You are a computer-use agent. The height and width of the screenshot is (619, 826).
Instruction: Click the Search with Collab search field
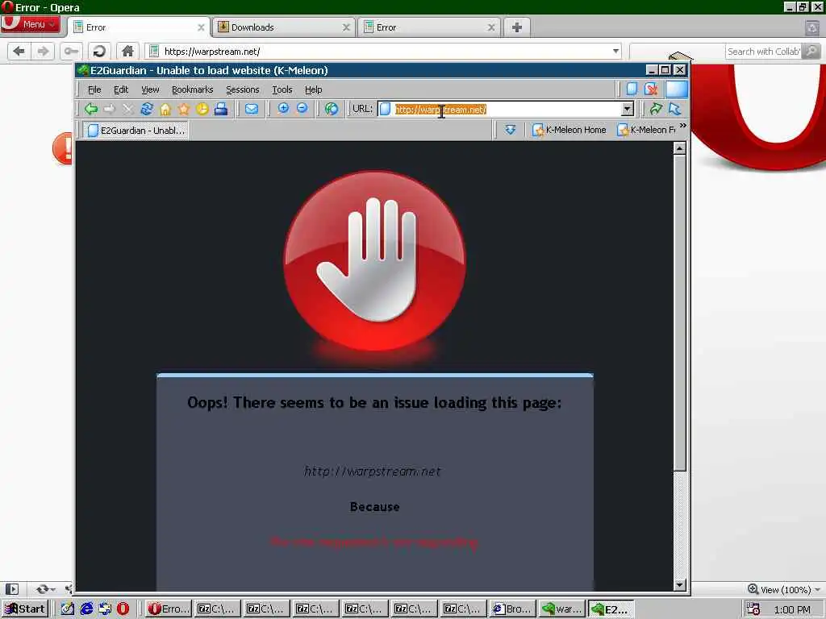pos(764,51)
